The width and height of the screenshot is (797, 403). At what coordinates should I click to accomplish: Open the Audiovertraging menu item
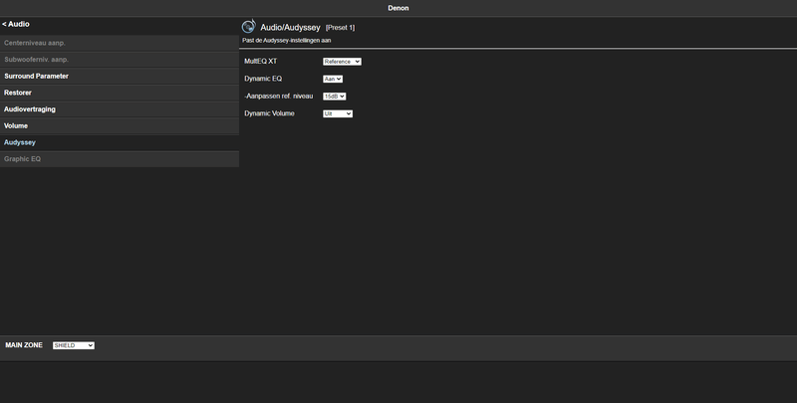point(120,109)
